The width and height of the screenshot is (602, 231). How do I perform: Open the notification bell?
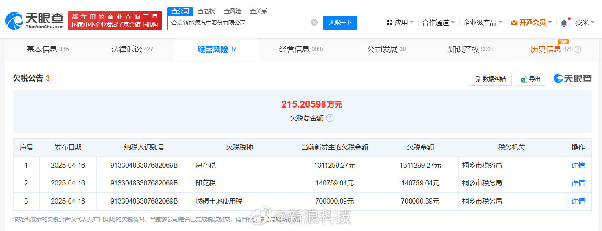pos(564,23)
